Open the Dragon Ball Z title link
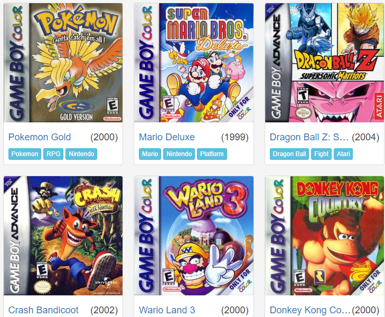This screenshot has width=385, height=317. [x=309, y=137]
